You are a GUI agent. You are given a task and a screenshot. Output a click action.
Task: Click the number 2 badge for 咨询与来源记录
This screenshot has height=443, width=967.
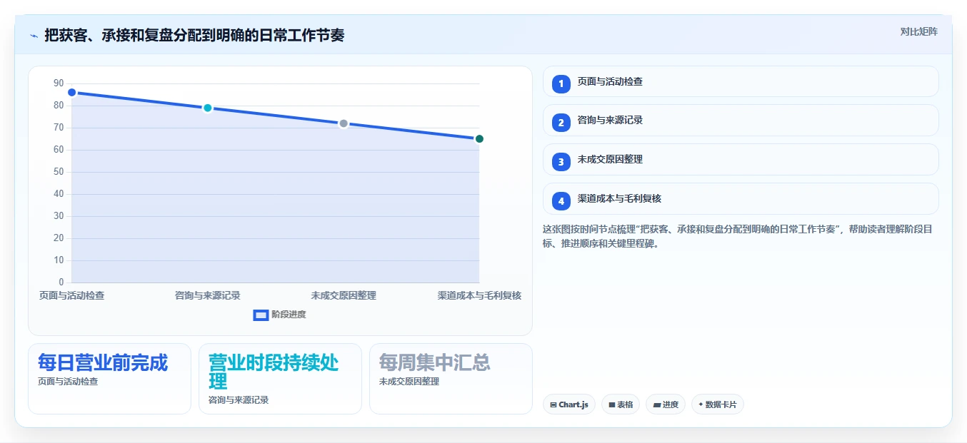point(561,122)
